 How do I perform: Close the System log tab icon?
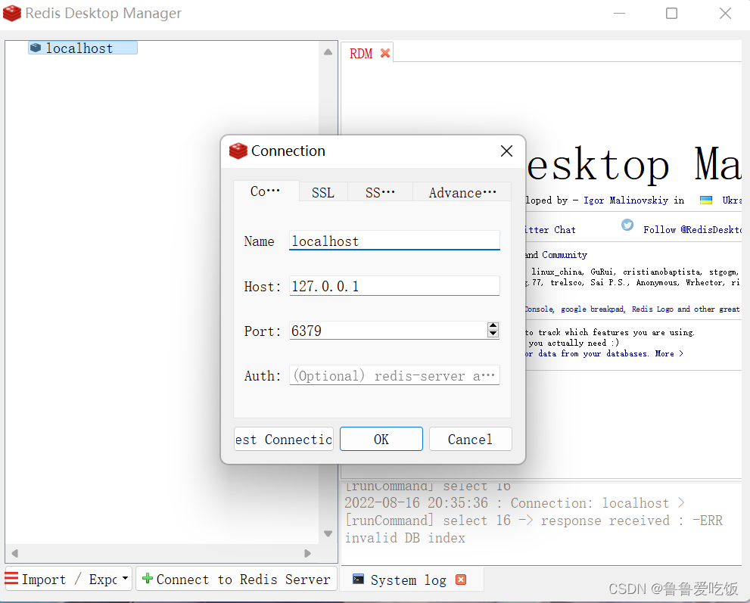(461, 580)
